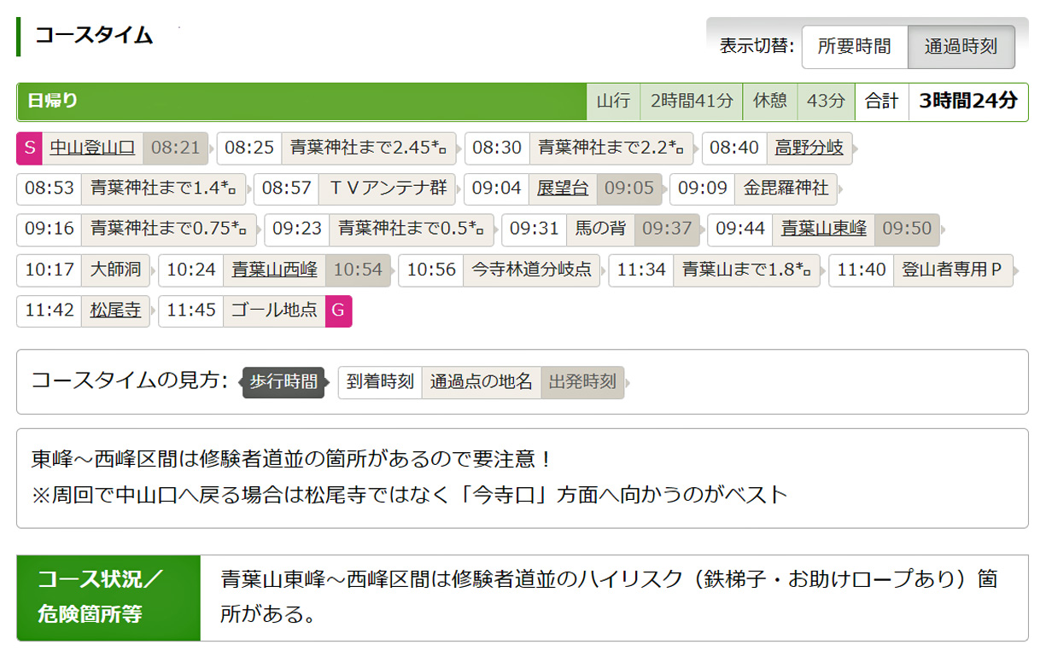Viewport: 1046px width, 656px height.
Task: Switch display to 通過時刻 mode
Action: coord(961,46)
